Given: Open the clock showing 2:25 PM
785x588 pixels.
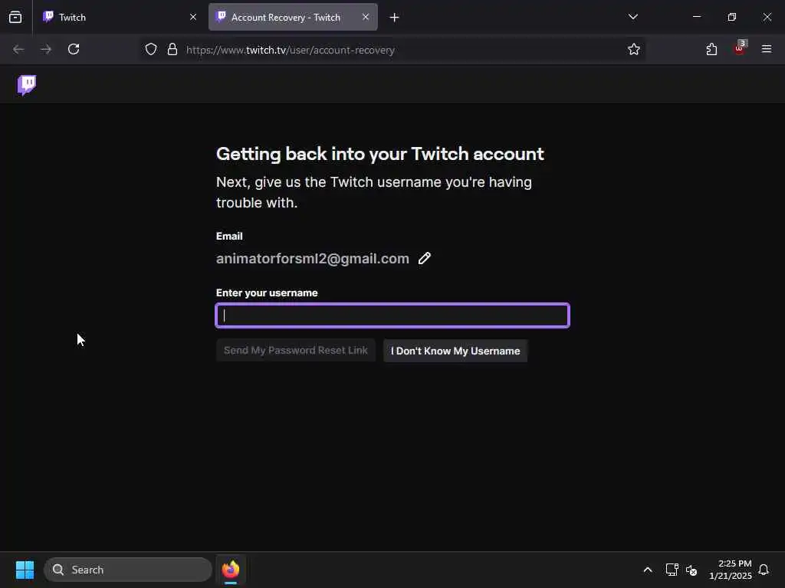Looking at the screenshot, I should (x=730, y=570).
